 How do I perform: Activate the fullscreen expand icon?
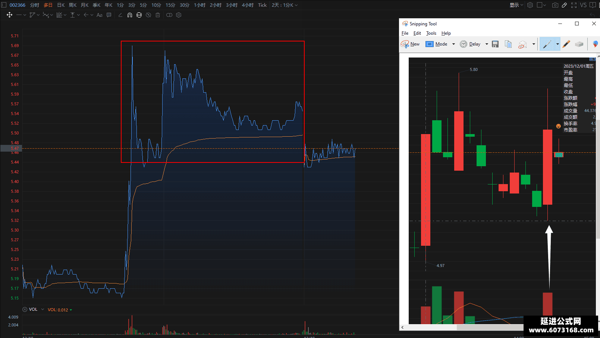[574, 5]
